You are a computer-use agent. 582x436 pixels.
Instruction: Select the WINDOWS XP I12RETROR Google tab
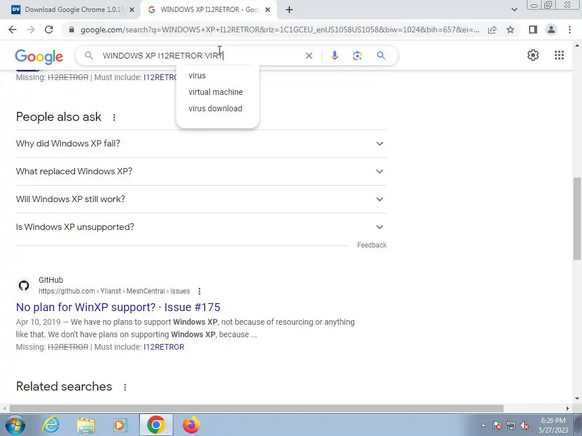[210, 10]
